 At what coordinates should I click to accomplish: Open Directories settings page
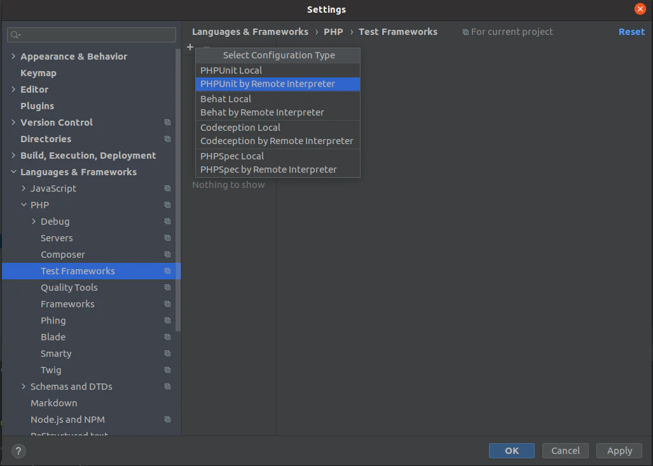(x=46, y=139)
